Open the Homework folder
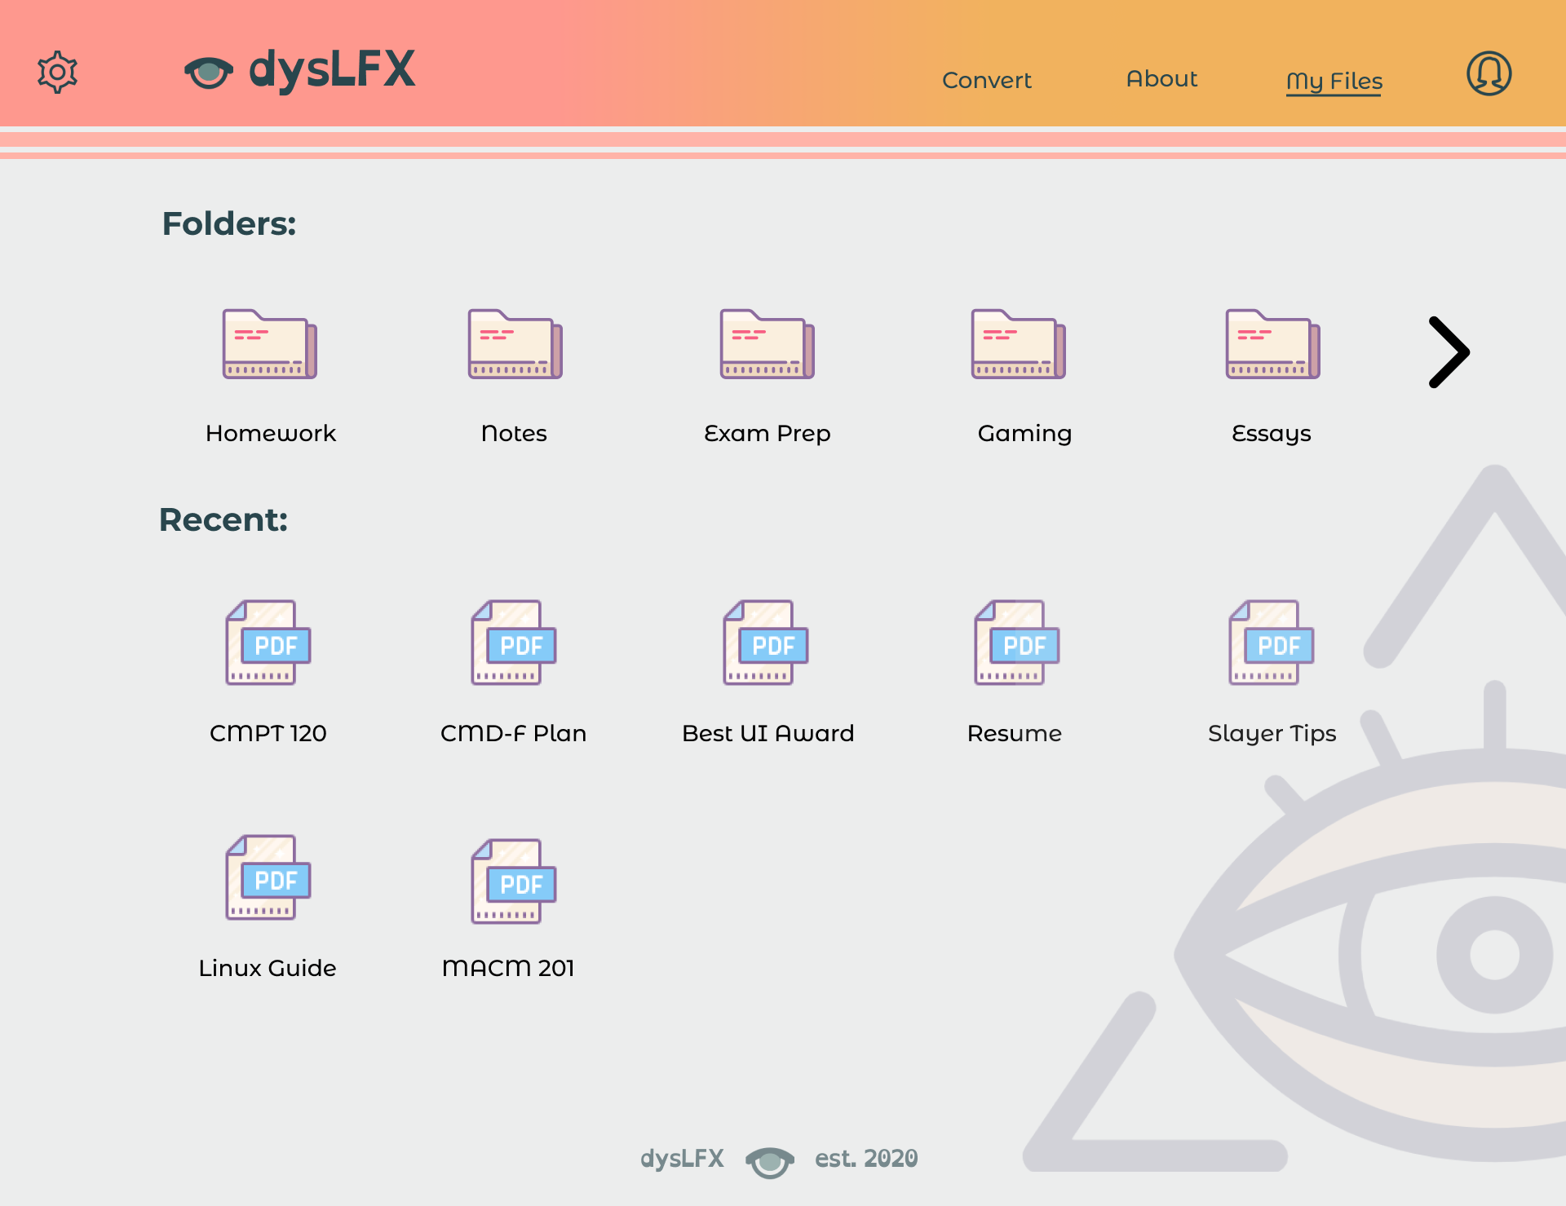This screenshot has width=1566, height=1206. (x=270, y=345)
